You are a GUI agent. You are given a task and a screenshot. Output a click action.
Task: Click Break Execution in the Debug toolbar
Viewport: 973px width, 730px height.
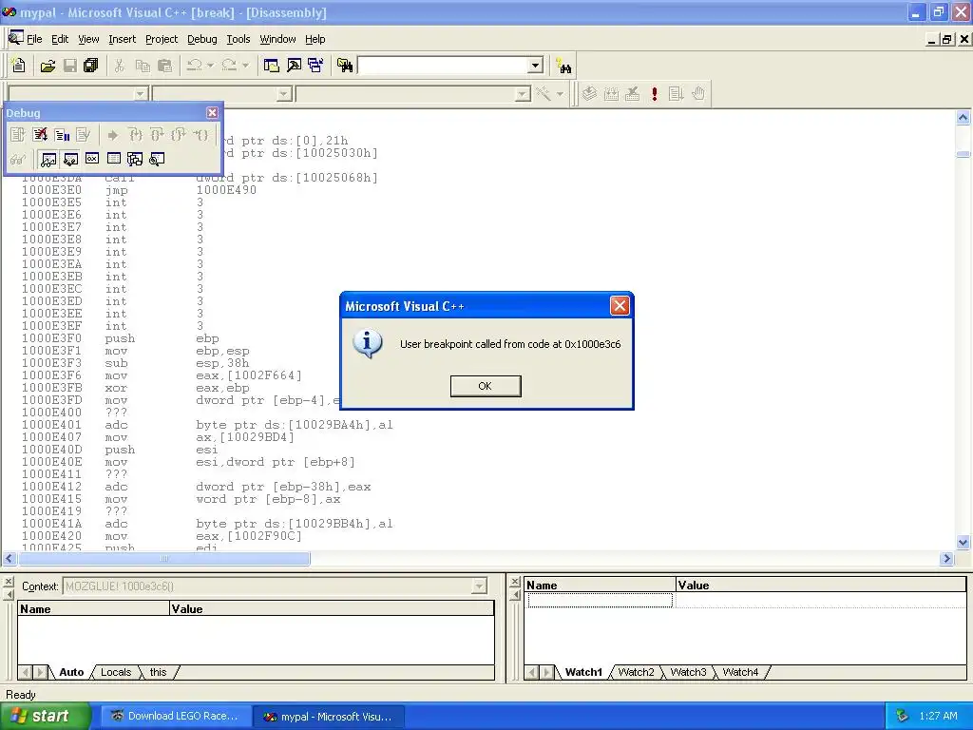coord(62,135)
